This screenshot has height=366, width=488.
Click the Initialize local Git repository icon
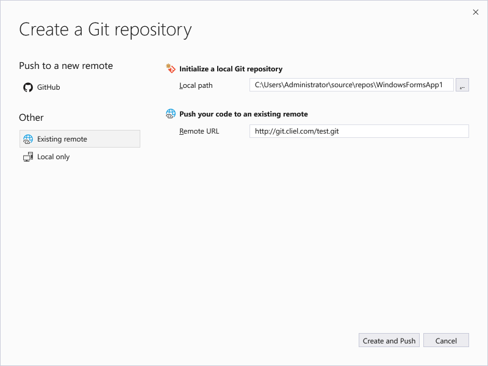pos(171,68)
